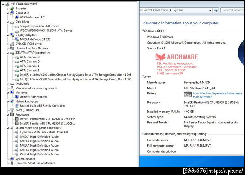The height and width of the screenshot is (175, 245).
Task: Click the Sound, video and game controllers icon
Action: coord(12,128)
